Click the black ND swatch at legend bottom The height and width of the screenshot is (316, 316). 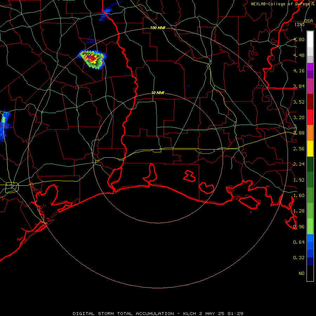tap(310, 273)
